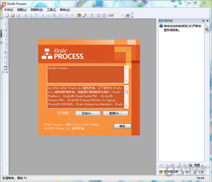The image size is (212, 182).
Task: Toggle the shape palette toolbar icon
Action: 79,15
